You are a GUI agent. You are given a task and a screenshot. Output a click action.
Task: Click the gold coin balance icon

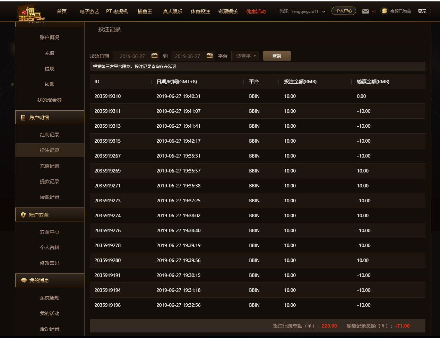(384, 11)
